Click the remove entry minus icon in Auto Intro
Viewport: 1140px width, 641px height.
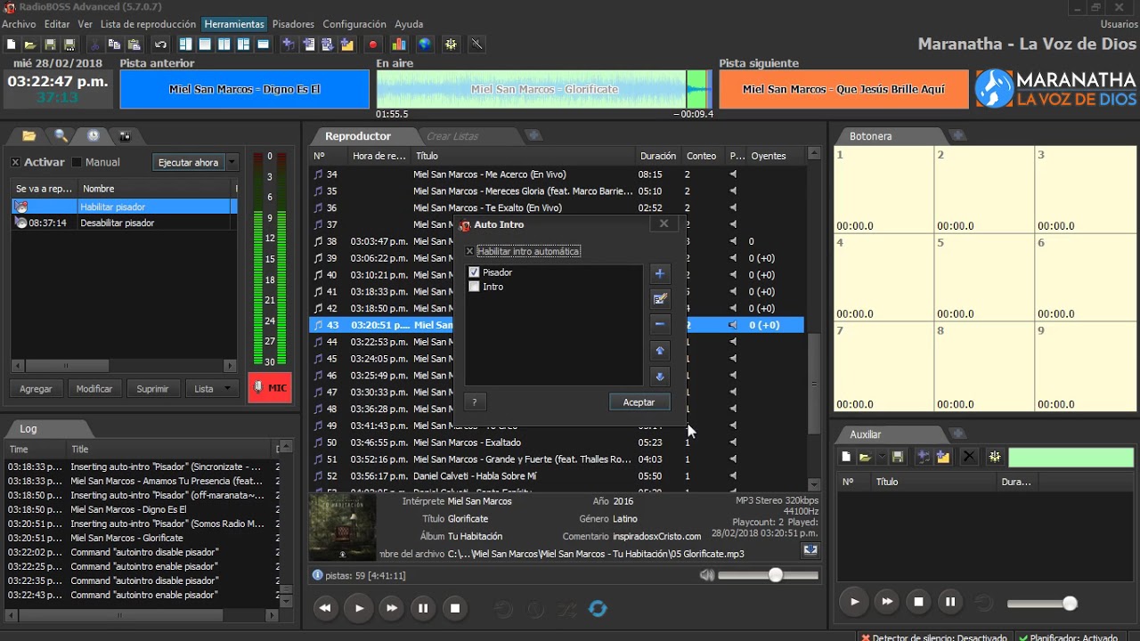[660, 324]
